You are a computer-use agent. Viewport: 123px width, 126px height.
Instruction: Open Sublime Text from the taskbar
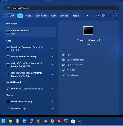coord(38,121)
